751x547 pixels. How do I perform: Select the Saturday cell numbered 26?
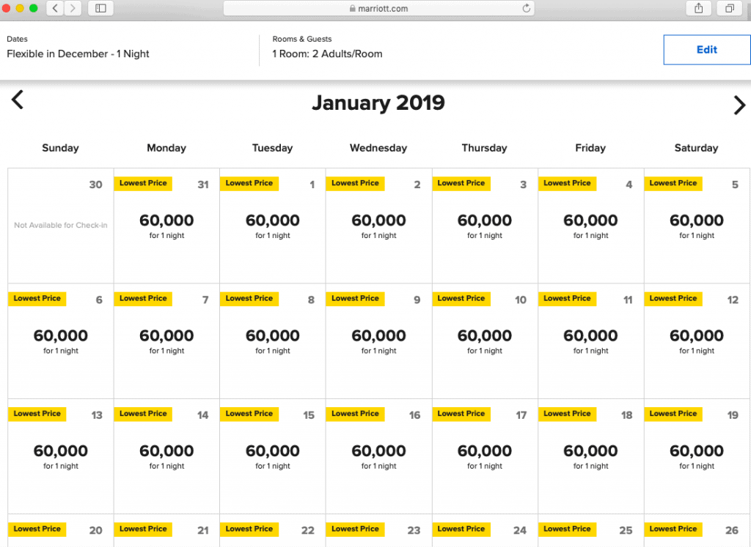[x=697, y=531]
